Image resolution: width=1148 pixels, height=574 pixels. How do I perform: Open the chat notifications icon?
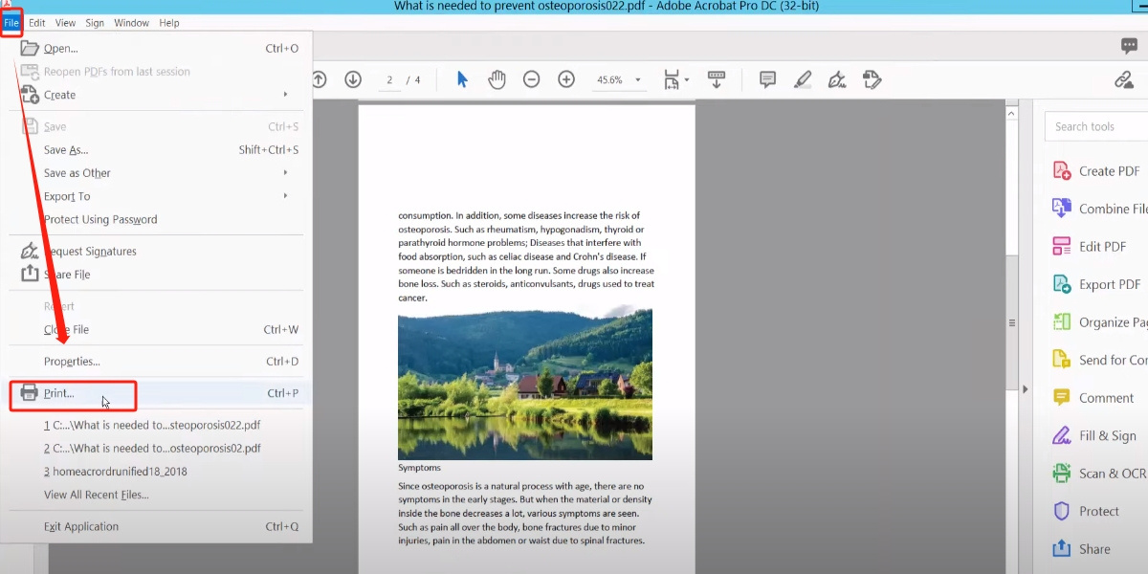1130,45
